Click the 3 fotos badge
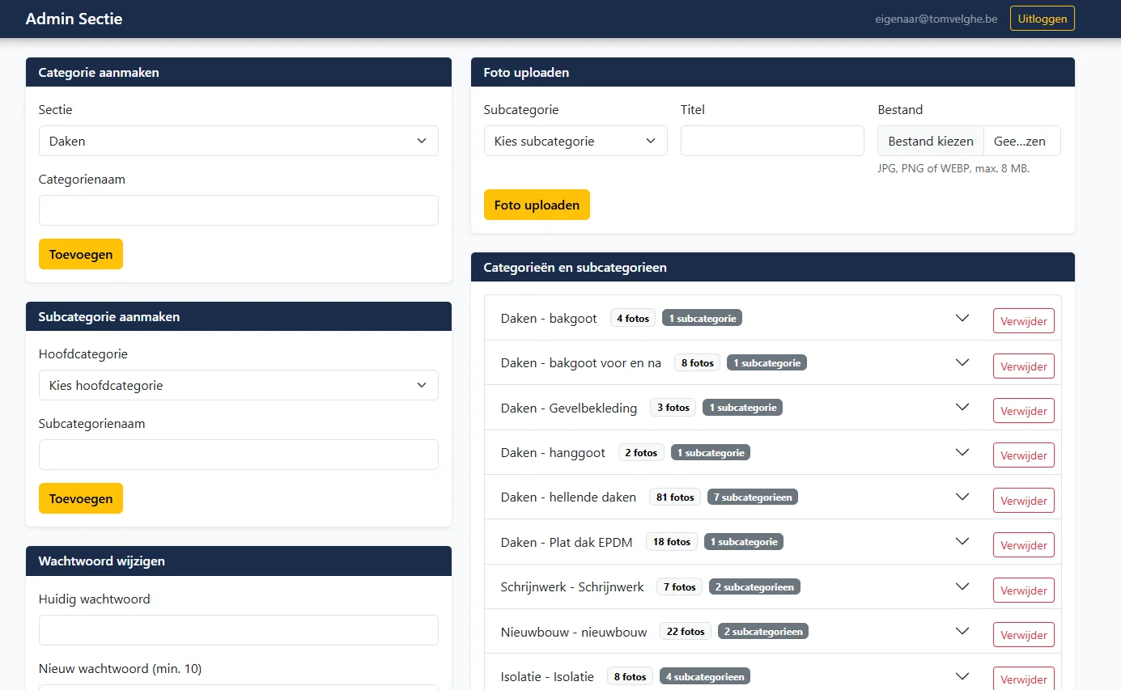 673,407
